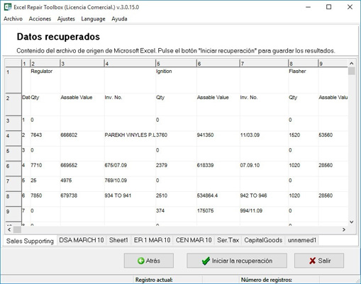Click the PAREKH VINYLES P.L cell
Screen dimensions: 361x284
tap(130, 138)
